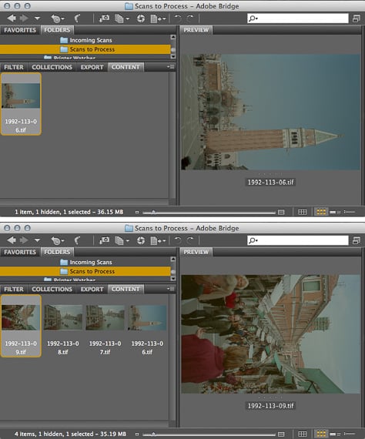Open Content panel menu in the 1-item window
Viewport: 365px width, 439px height.
(x=170, y=67)
